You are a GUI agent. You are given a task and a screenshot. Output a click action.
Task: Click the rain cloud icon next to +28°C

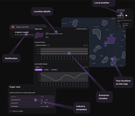coord(126,16)
